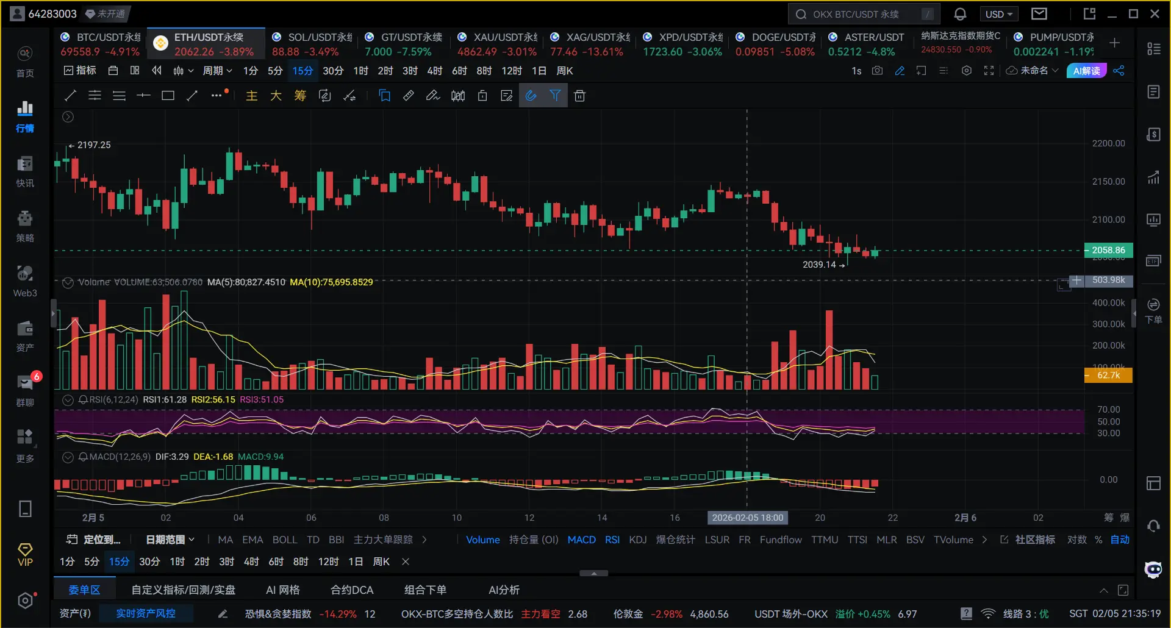Switch to the XAU/USDT tab
Image resolution: width=1171 pixels, height=628 pixels.
coord(498,45)
